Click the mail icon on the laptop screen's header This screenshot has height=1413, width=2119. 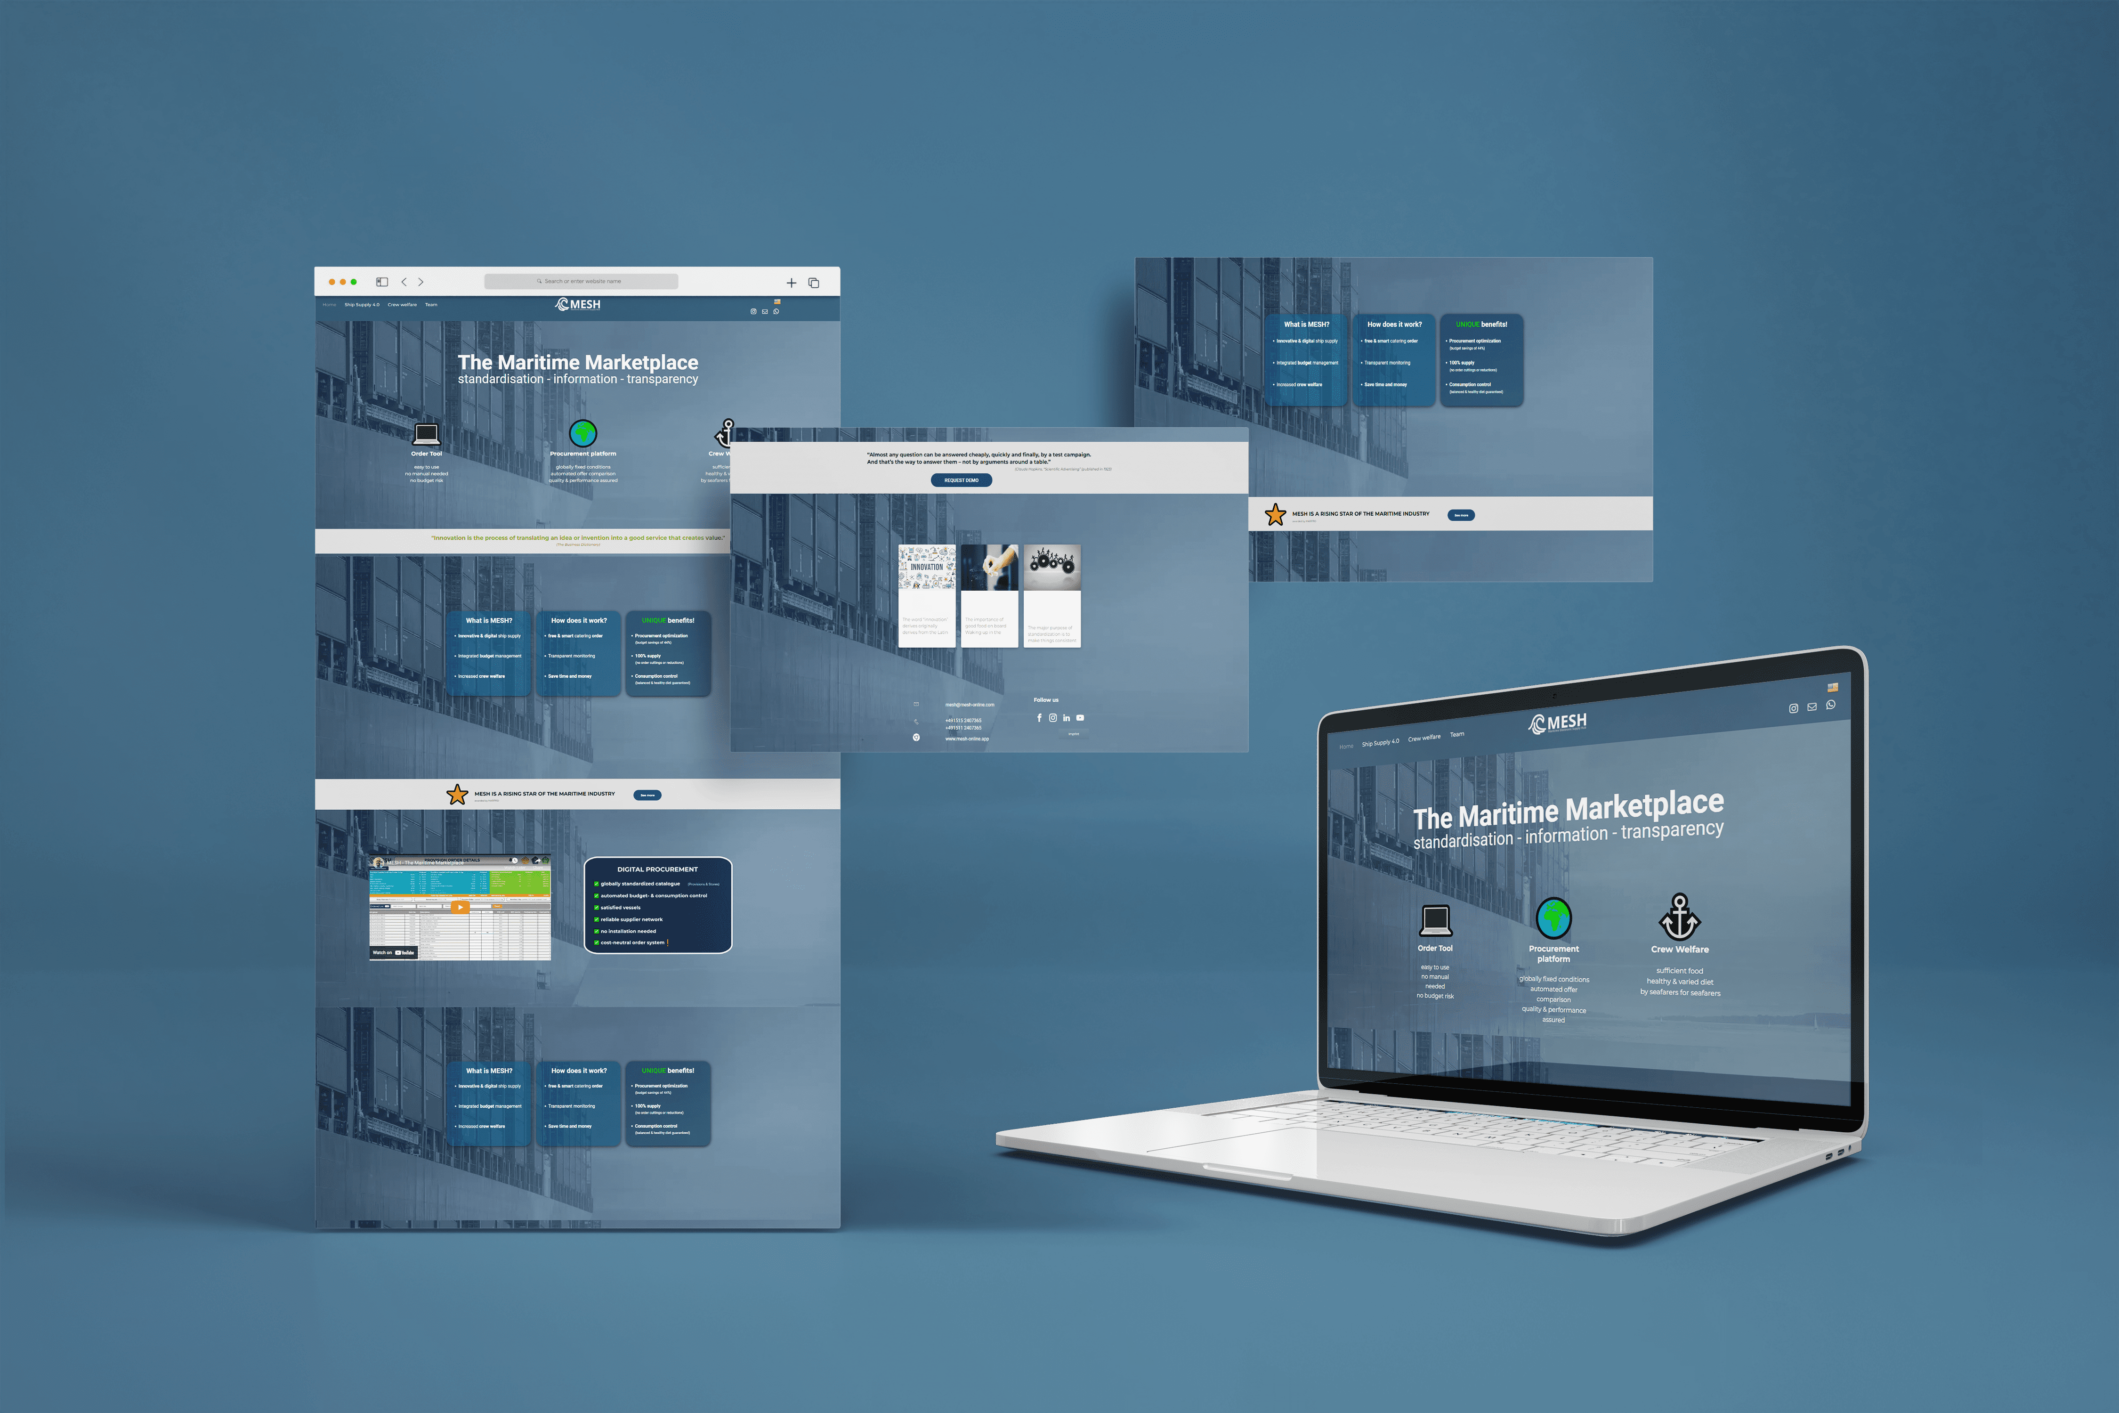[1812, 706]
